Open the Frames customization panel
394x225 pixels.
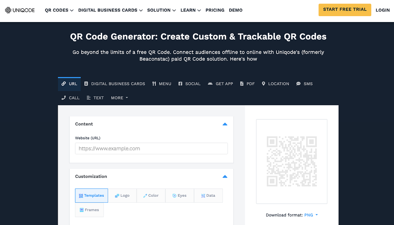89,210
